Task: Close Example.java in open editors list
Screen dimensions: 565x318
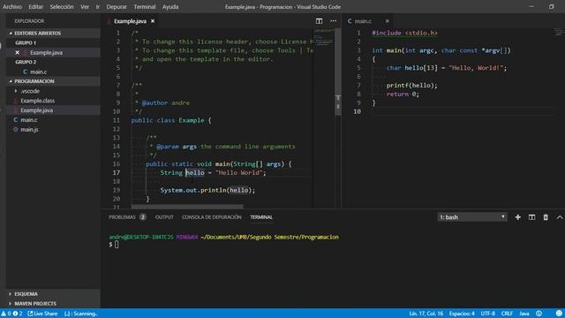Action: point(17,52)
